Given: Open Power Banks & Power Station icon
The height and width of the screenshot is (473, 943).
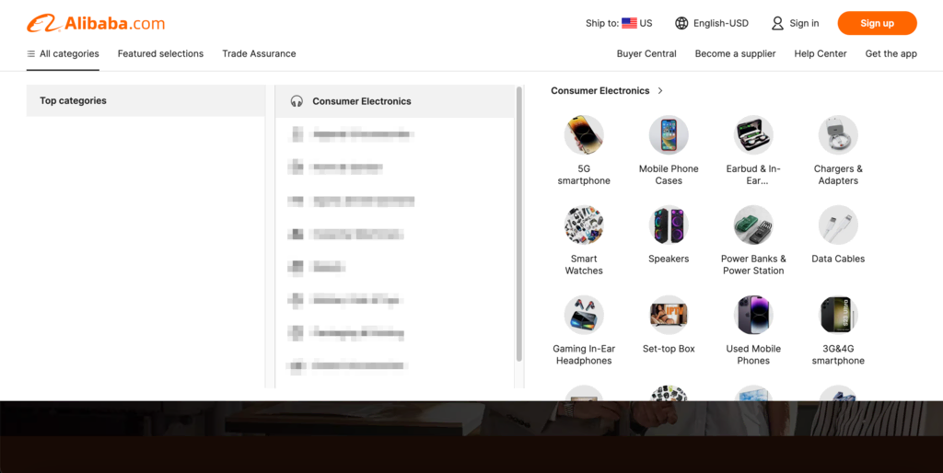Looking at the screenshot, I should (x=753, y=225).
